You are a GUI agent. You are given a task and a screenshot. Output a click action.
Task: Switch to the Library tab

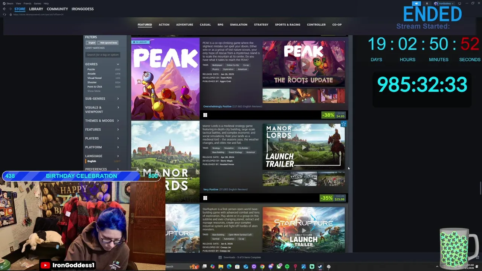point(36,9)
